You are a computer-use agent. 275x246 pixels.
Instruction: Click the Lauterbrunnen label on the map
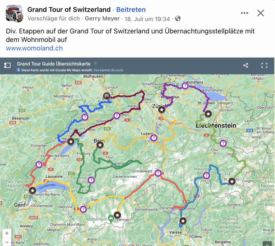click(x=125, y=176)
